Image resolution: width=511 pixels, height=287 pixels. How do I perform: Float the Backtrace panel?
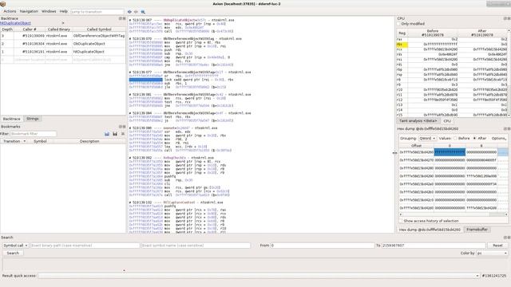click(x=121, y=18)
